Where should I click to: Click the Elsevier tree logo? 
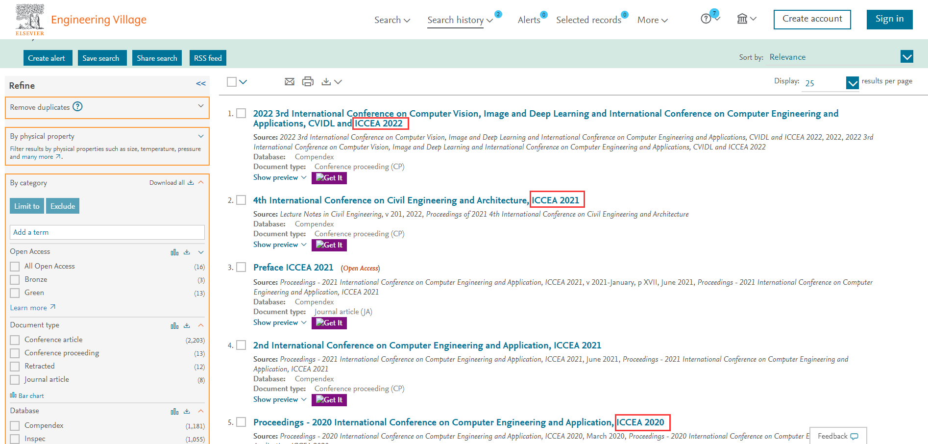(x=30, y=20)
